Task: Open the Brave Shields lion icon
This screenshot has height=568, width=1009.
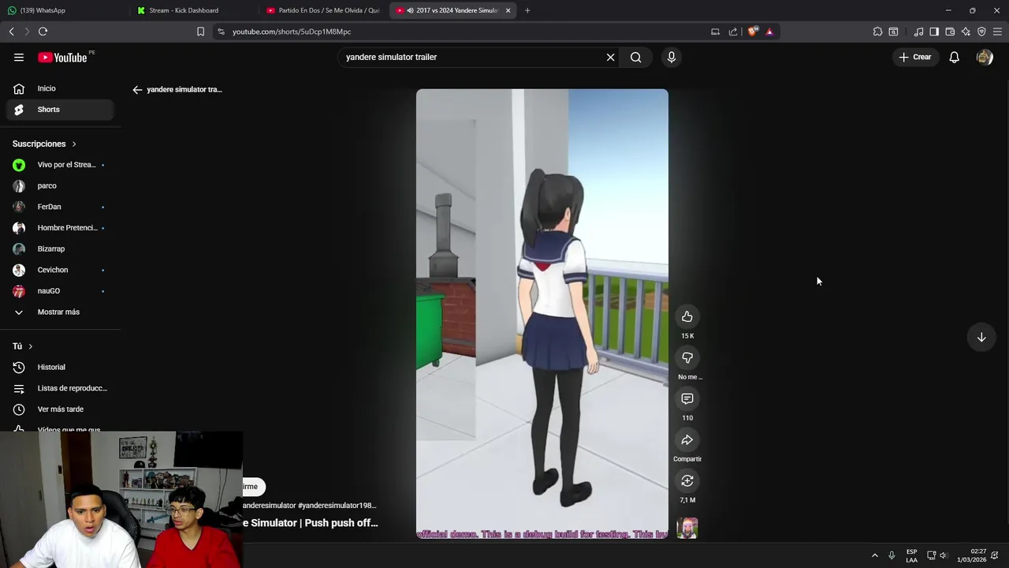Action: pyautogui.click(x=753, y=32)
